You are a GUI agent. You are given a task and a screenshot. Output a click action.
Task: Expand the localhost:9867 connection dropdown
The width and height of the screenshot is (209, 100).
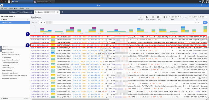[x=8, y=16]
